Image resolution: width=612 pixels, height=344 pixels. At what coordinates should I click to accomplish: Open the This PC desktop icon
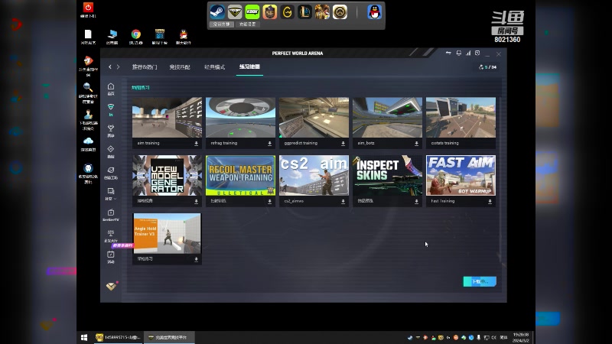pyautogui.click(x=112, y=37)
